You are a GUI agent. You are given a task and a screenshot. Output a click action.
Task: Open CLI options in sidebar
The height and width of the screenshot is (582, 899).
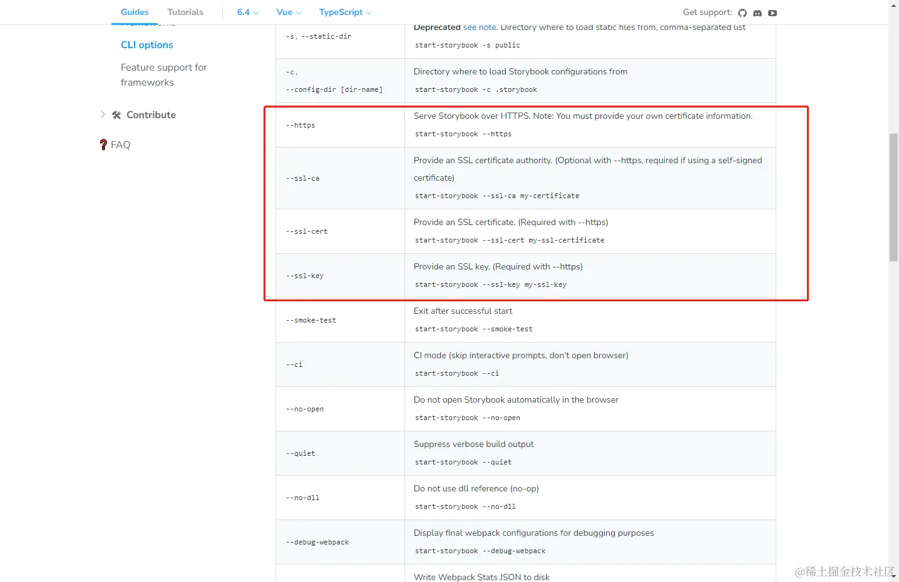click(x=147, y=45)
